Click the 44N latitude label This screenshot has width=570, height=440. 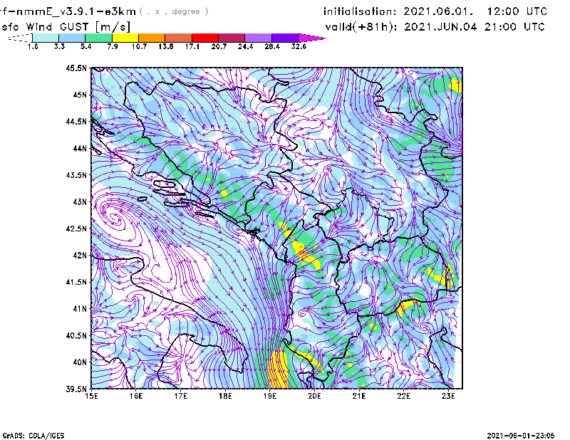(x=80, y=148)
